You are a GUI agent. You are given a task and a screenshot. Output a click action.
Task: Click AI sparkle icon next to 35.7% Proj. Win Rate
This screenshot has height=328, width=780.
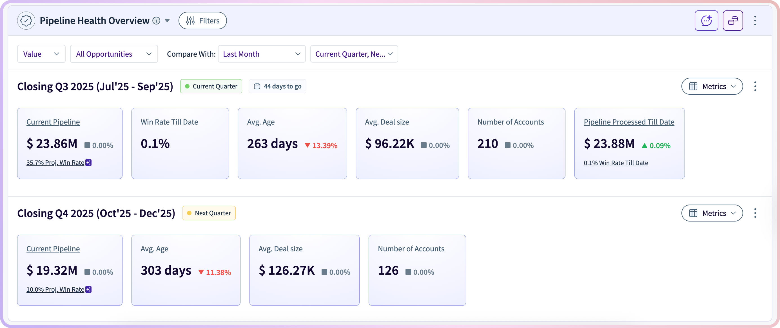coord(88,163)
